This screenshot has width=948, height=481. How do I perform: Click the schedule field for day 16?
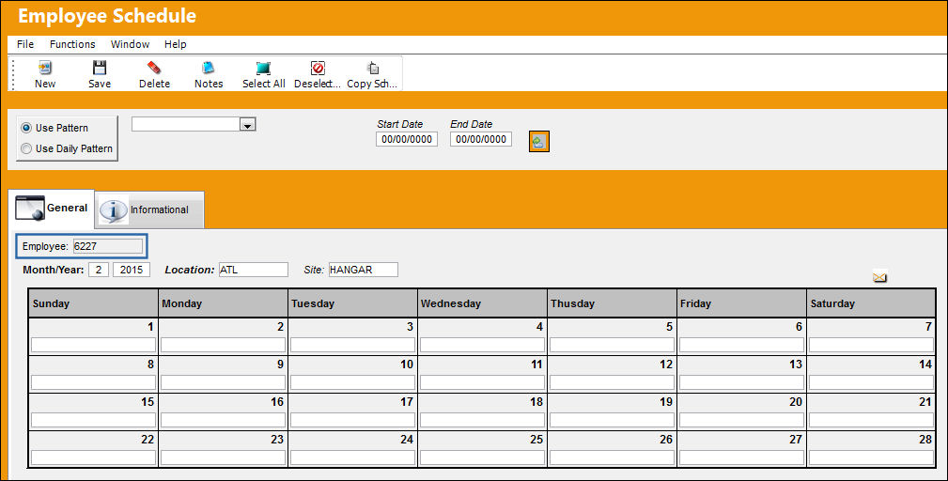pos(223,420)
